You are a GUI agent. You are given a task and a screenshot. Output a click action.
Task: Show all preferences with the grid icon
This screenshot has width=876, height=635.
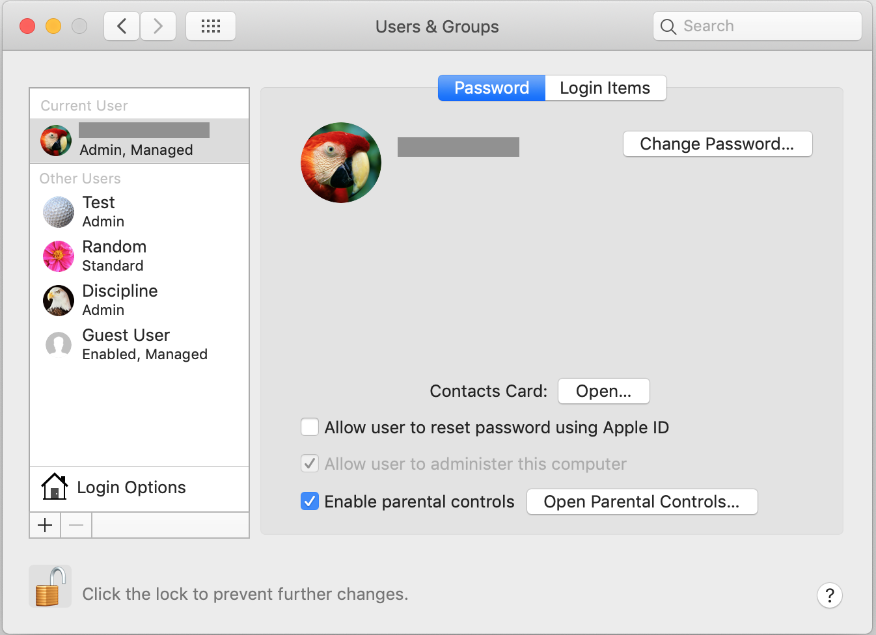[211, 26]
